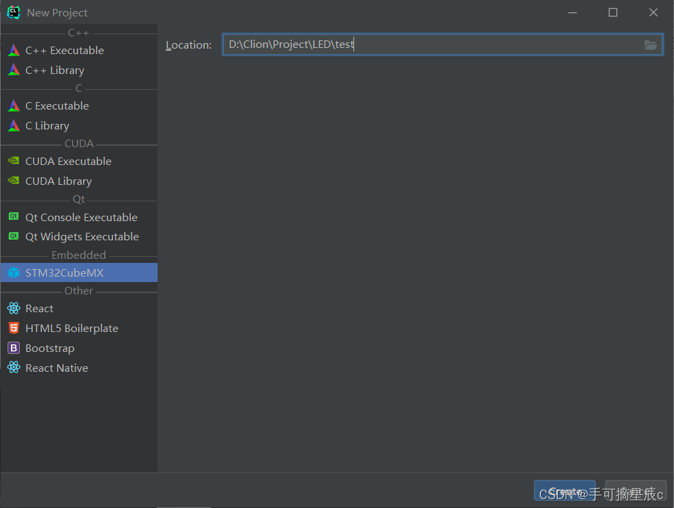Click the HTML5 Boilerplate shield icon
Screen dimensions: 674x508
pos(14,328)
